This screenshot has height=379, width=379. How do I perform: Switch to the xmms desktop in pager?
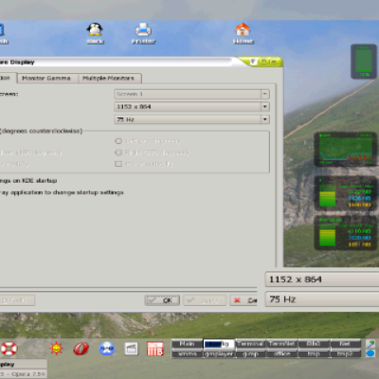[188, 353]
